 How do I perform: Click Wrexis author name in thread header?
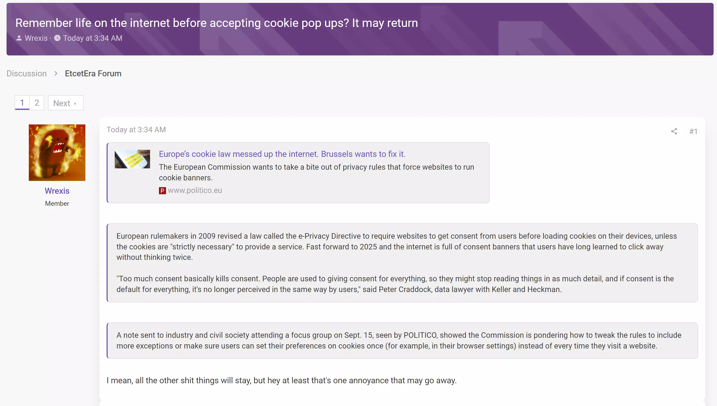(x=36, y=38)
